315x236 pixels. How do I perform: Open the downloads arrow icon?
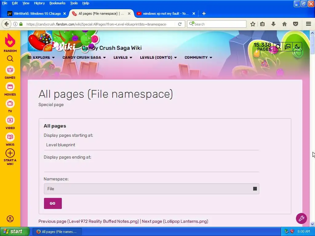pos(273,24)
